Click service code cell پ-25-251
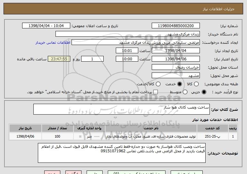 click(212, 136)
